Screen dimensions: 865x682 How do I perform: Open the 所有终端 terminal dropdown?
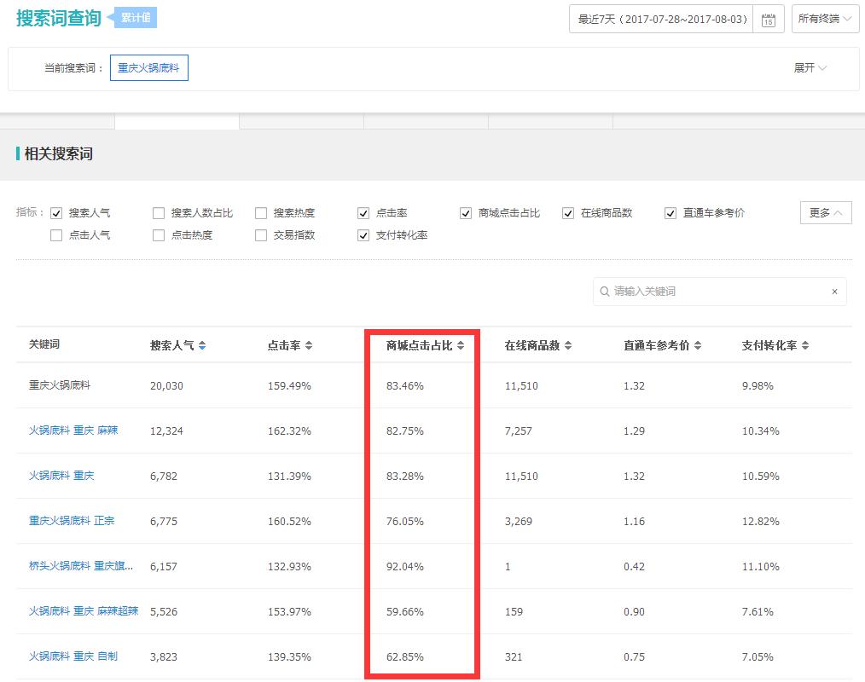click(x=822, y=19)
